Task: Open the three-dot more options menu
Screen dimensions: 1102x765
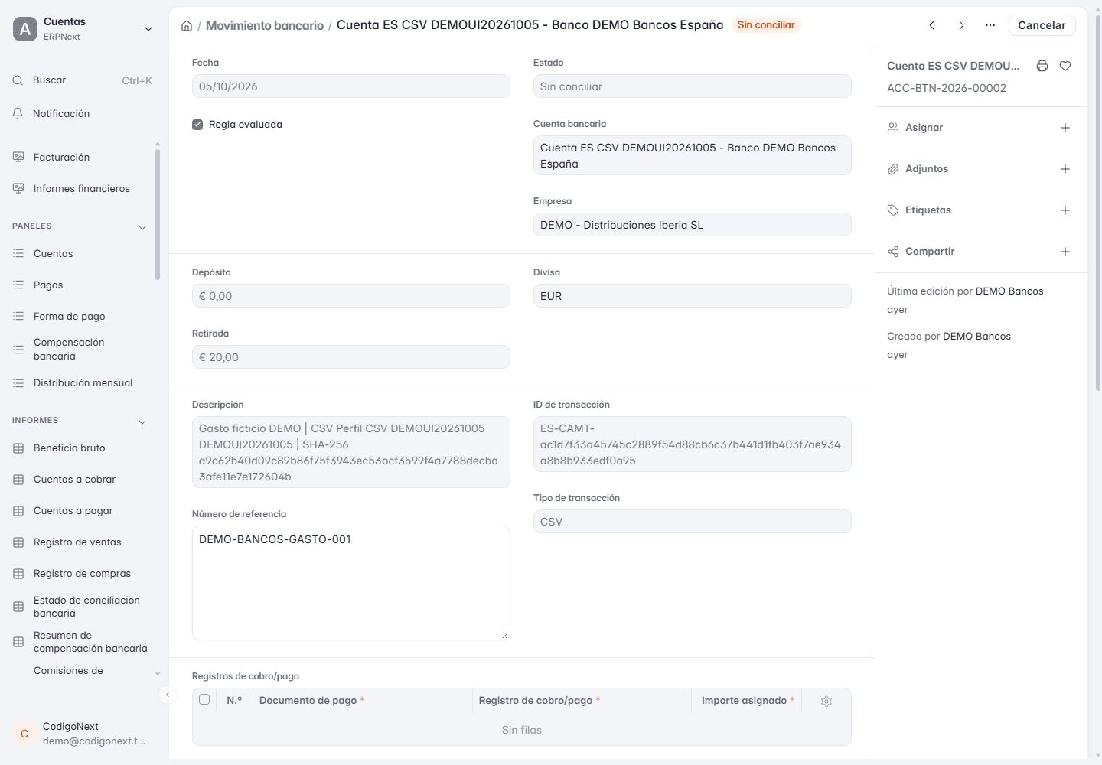Action: [990, 25]
